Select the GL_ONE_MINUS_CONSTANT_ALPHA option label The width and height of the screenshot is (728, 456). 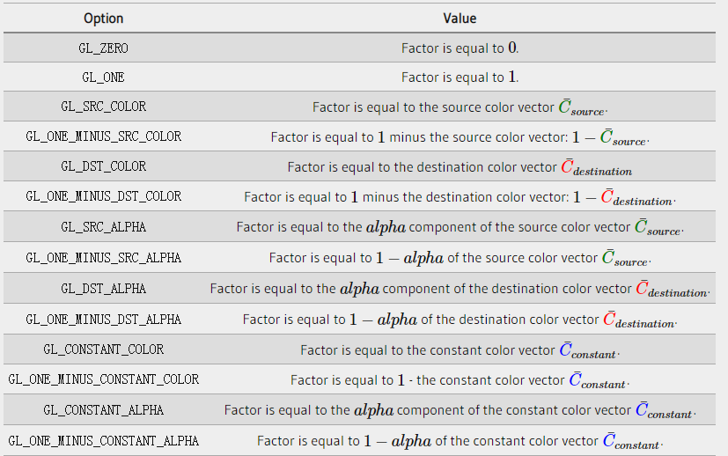pyautogui.click(x=103, y=440)
